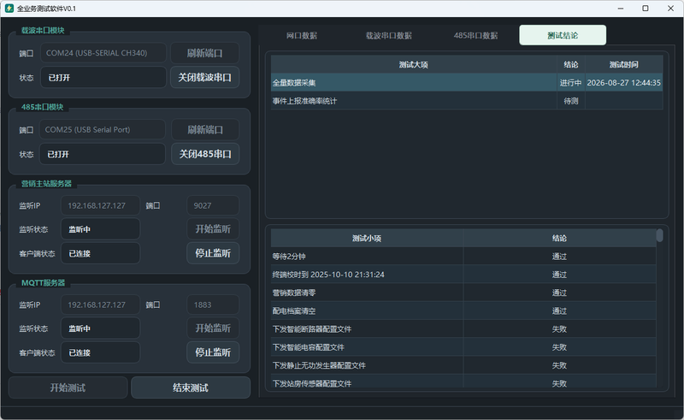Image resolution: width=684 pixels, height=420 pixels.
Task: Open the COM25 (USB Serial Port) dropdown
Action: coord(103,130)
